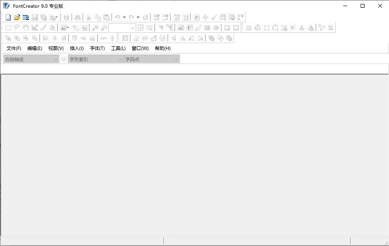Click the AV kerning icon

pos(206,17)
